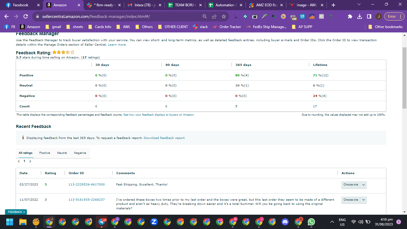The height and width of the screenshot is (229, 407).
Task: Open the Cards Info bookmark folder
Action: tap(100, 27)
